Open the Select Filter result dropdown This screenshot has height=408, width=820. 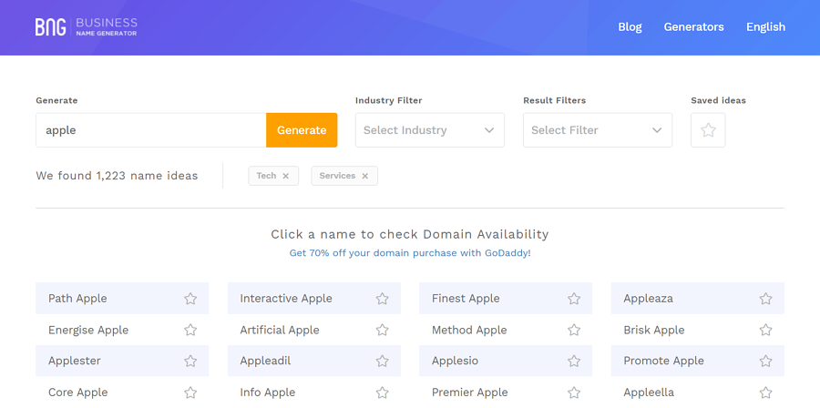click(x=597, y=130)
